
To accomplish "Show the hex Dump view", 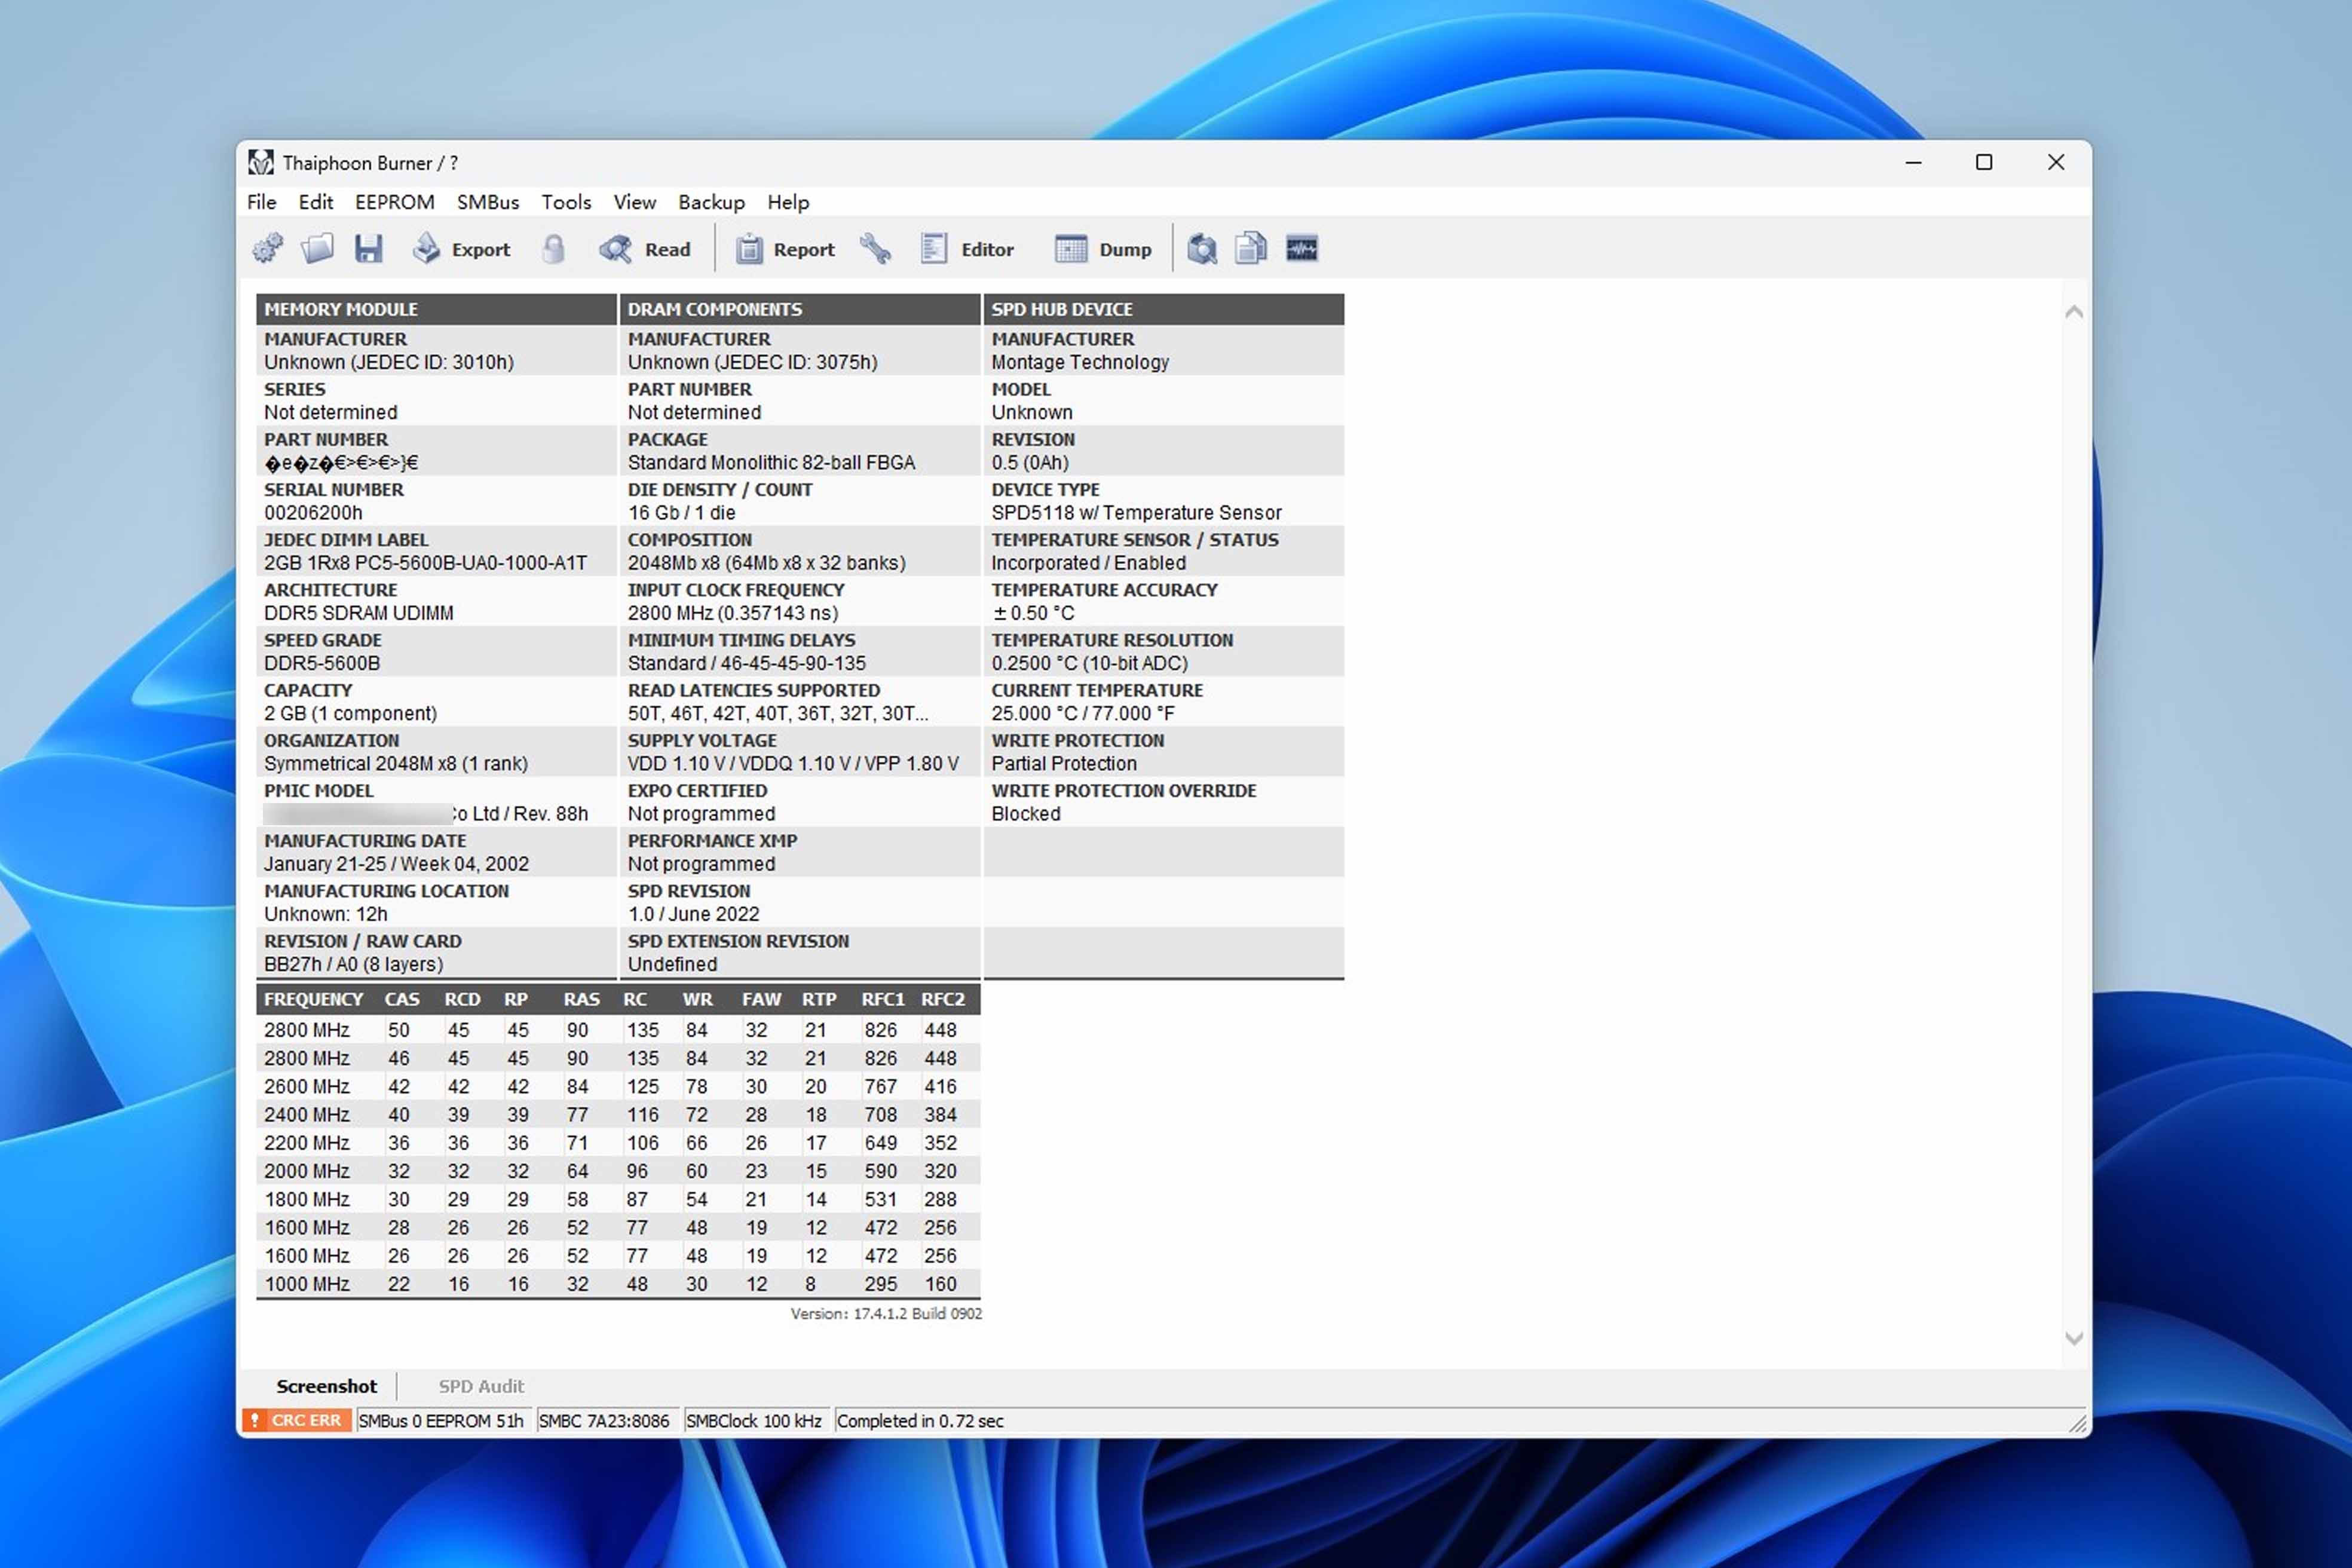I will click(x=1103, y=249).
